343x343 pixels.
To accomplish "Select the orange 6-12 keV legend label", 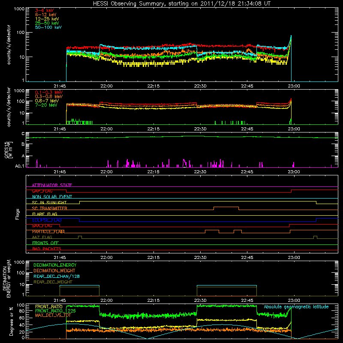I will coord(46,15).
